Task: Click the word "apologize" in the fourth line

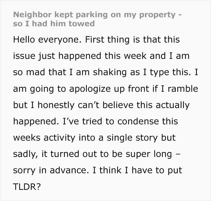Action: tap(90, 89)
